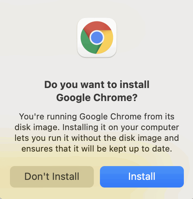Click the word 'Install' in white text
Screen dimensions: 193x199
[142, 176]
